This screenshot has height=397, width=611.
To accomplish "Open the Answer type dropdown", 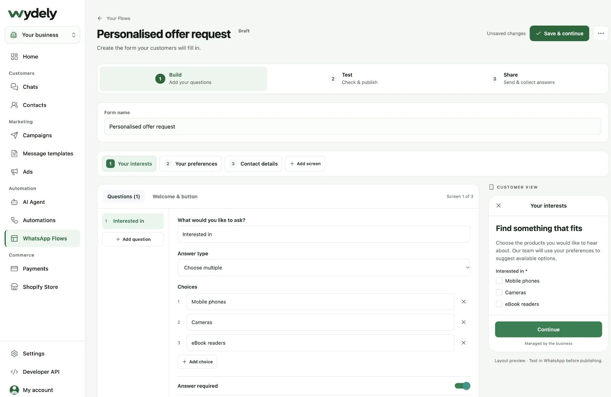I will [324, 268].
